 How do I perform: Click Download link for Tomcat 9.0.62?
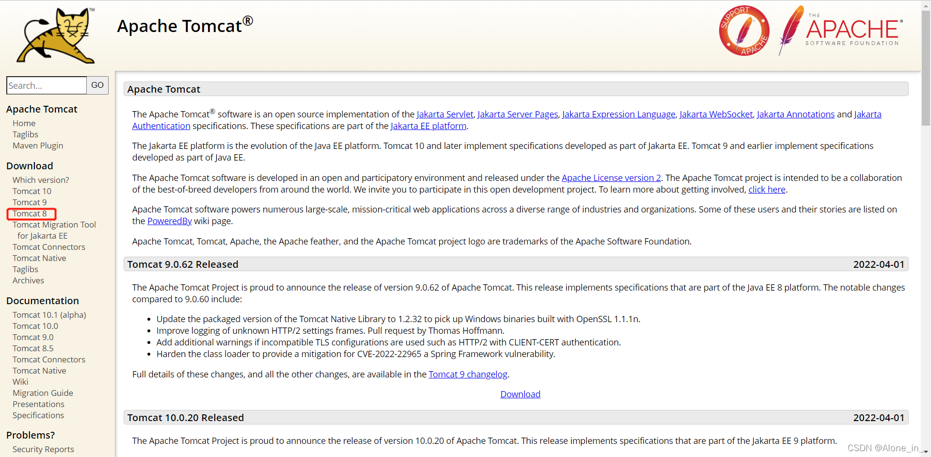pyautogui.click(x=520, y=394)
